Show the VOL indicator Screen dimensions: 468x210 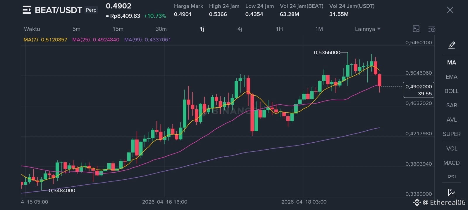(452, 148)
